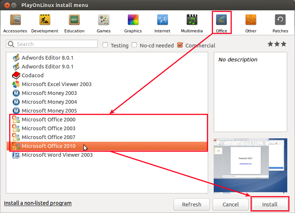This screenshot has width=295, height=213.
Task: Open the Other category
Action: click(250, 20)
